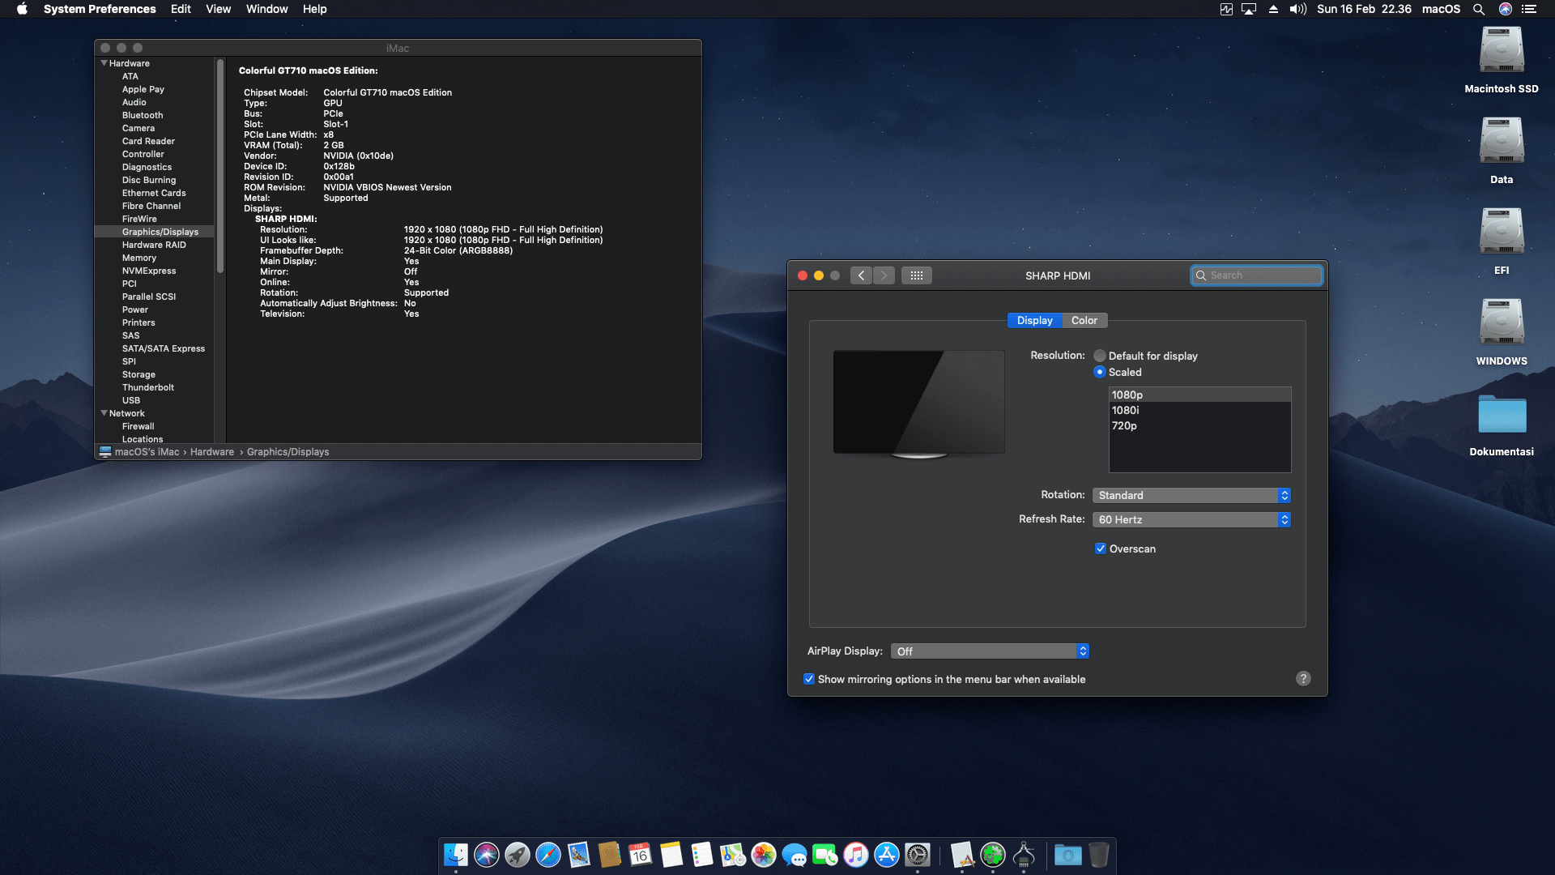The width and height of the screenshot is (1555, 875).
Task: Launch Siri from the Dock
Action: click(487, 855)
